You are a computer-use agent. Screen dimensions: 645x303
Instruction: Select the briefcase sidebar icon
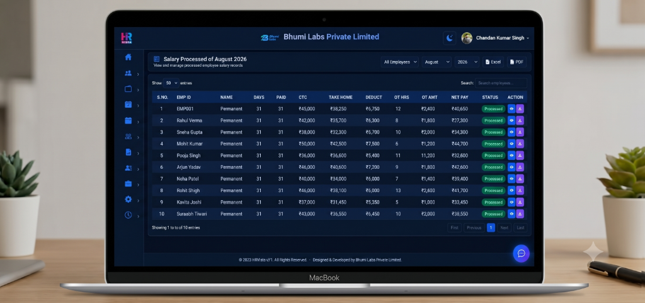point(128,183)
